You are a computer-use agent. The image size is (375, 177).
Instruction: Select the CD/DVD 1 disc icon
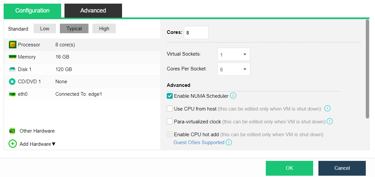click(x=12, y=82)
